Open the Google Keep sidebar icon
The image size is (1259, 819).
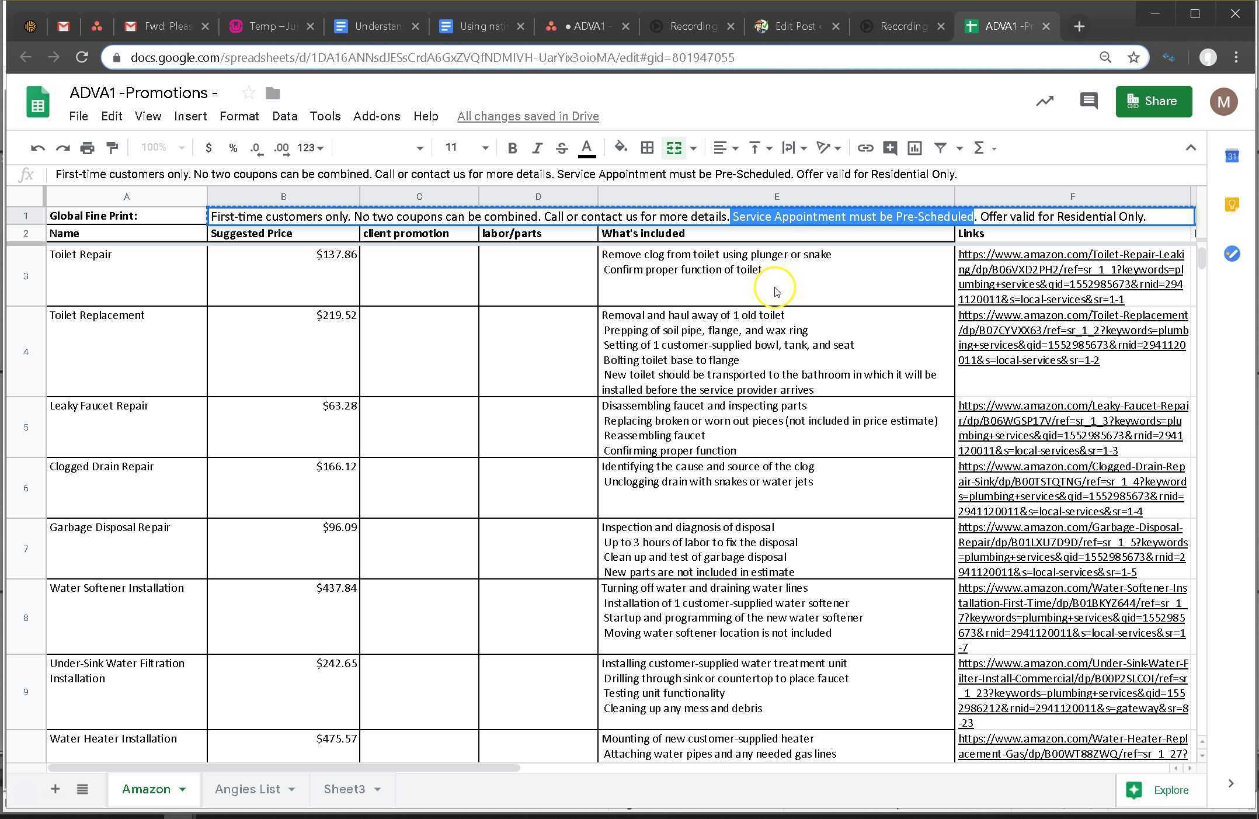coord(1232,204)
